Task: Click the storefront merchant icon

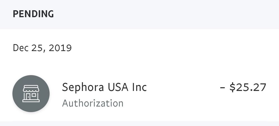Action: 31,94
